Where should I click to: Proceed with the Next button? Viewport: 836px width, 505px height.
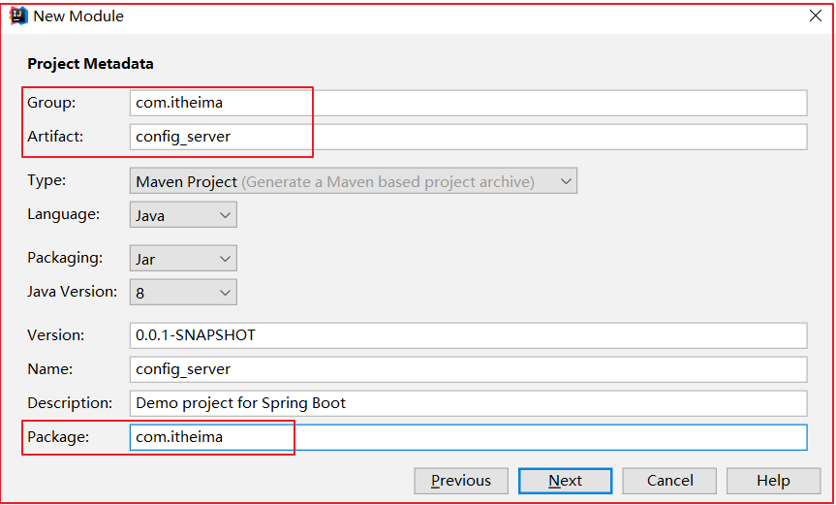pyautogui.click(x=565, y=481)
